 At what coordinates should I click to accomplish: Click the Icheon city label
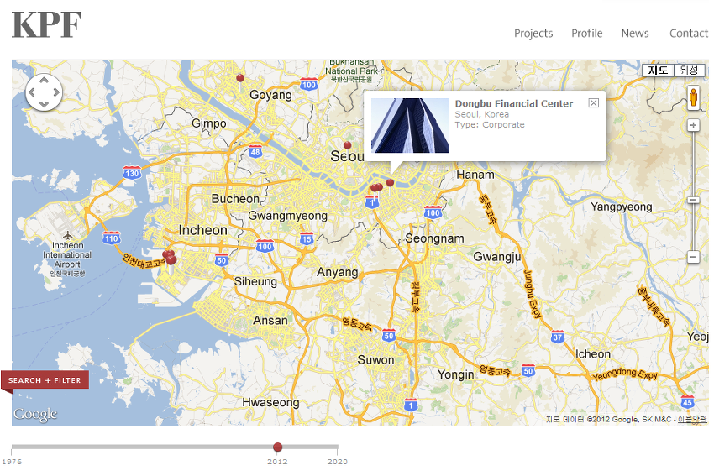[592, 354]
